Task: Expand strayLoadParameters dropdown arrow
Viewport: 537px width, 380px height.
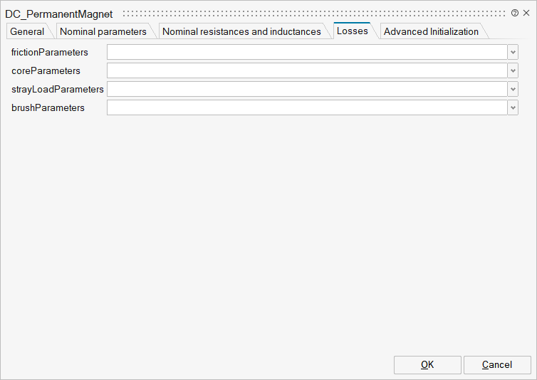Action: pyautogui.click(x=513, y=89)
